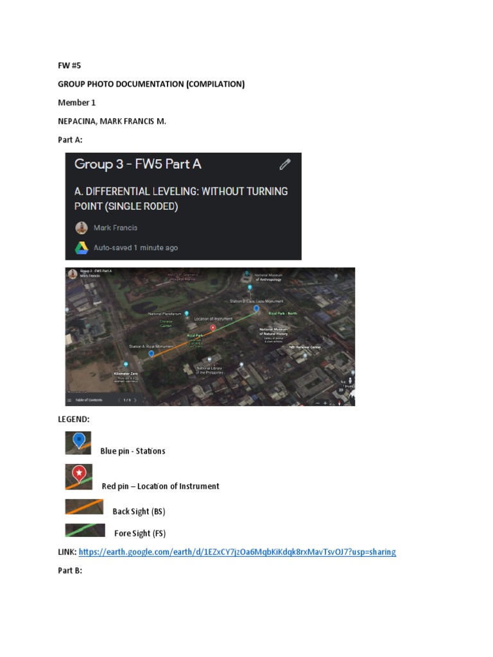Image resolution: width=493 pixels, height=657 pixels.
Task: Select the red Location of Instrument pin
Action: click(213, 328)
